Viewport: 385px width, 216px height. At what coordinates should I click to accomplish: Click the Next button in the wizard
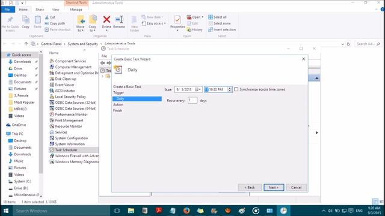click(x=274, y=187)
